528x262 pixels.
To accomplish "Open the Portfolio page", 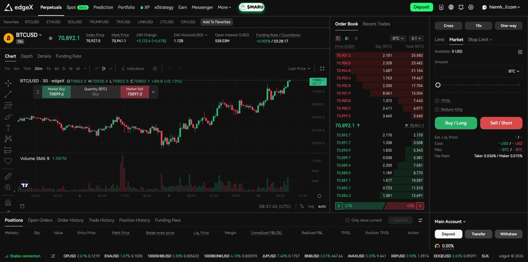I will pyautogui.click(x=126, y=7).
